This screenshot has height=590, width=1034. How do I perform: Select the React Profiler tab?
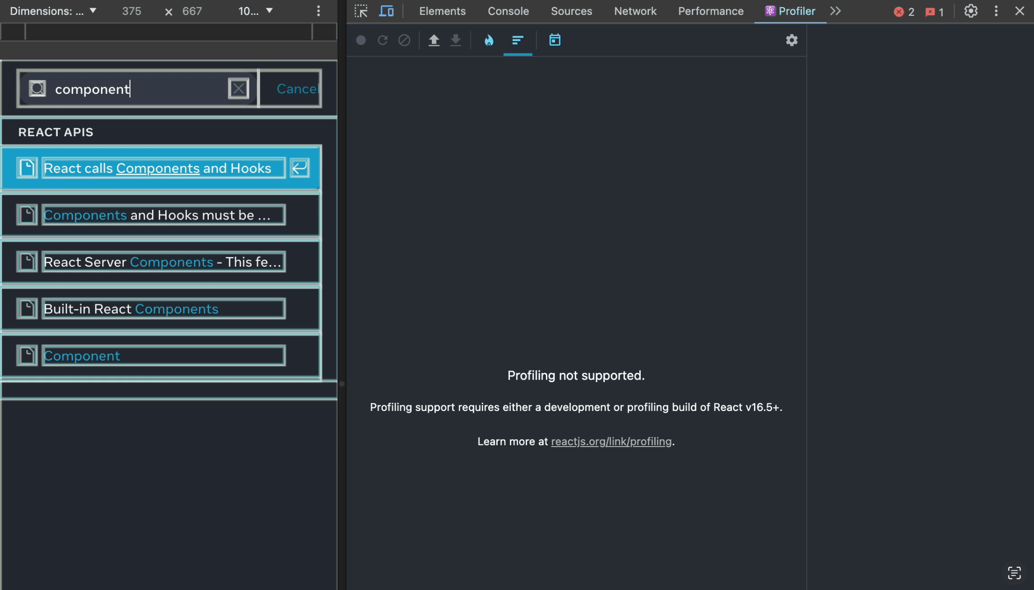click(790, 11)
